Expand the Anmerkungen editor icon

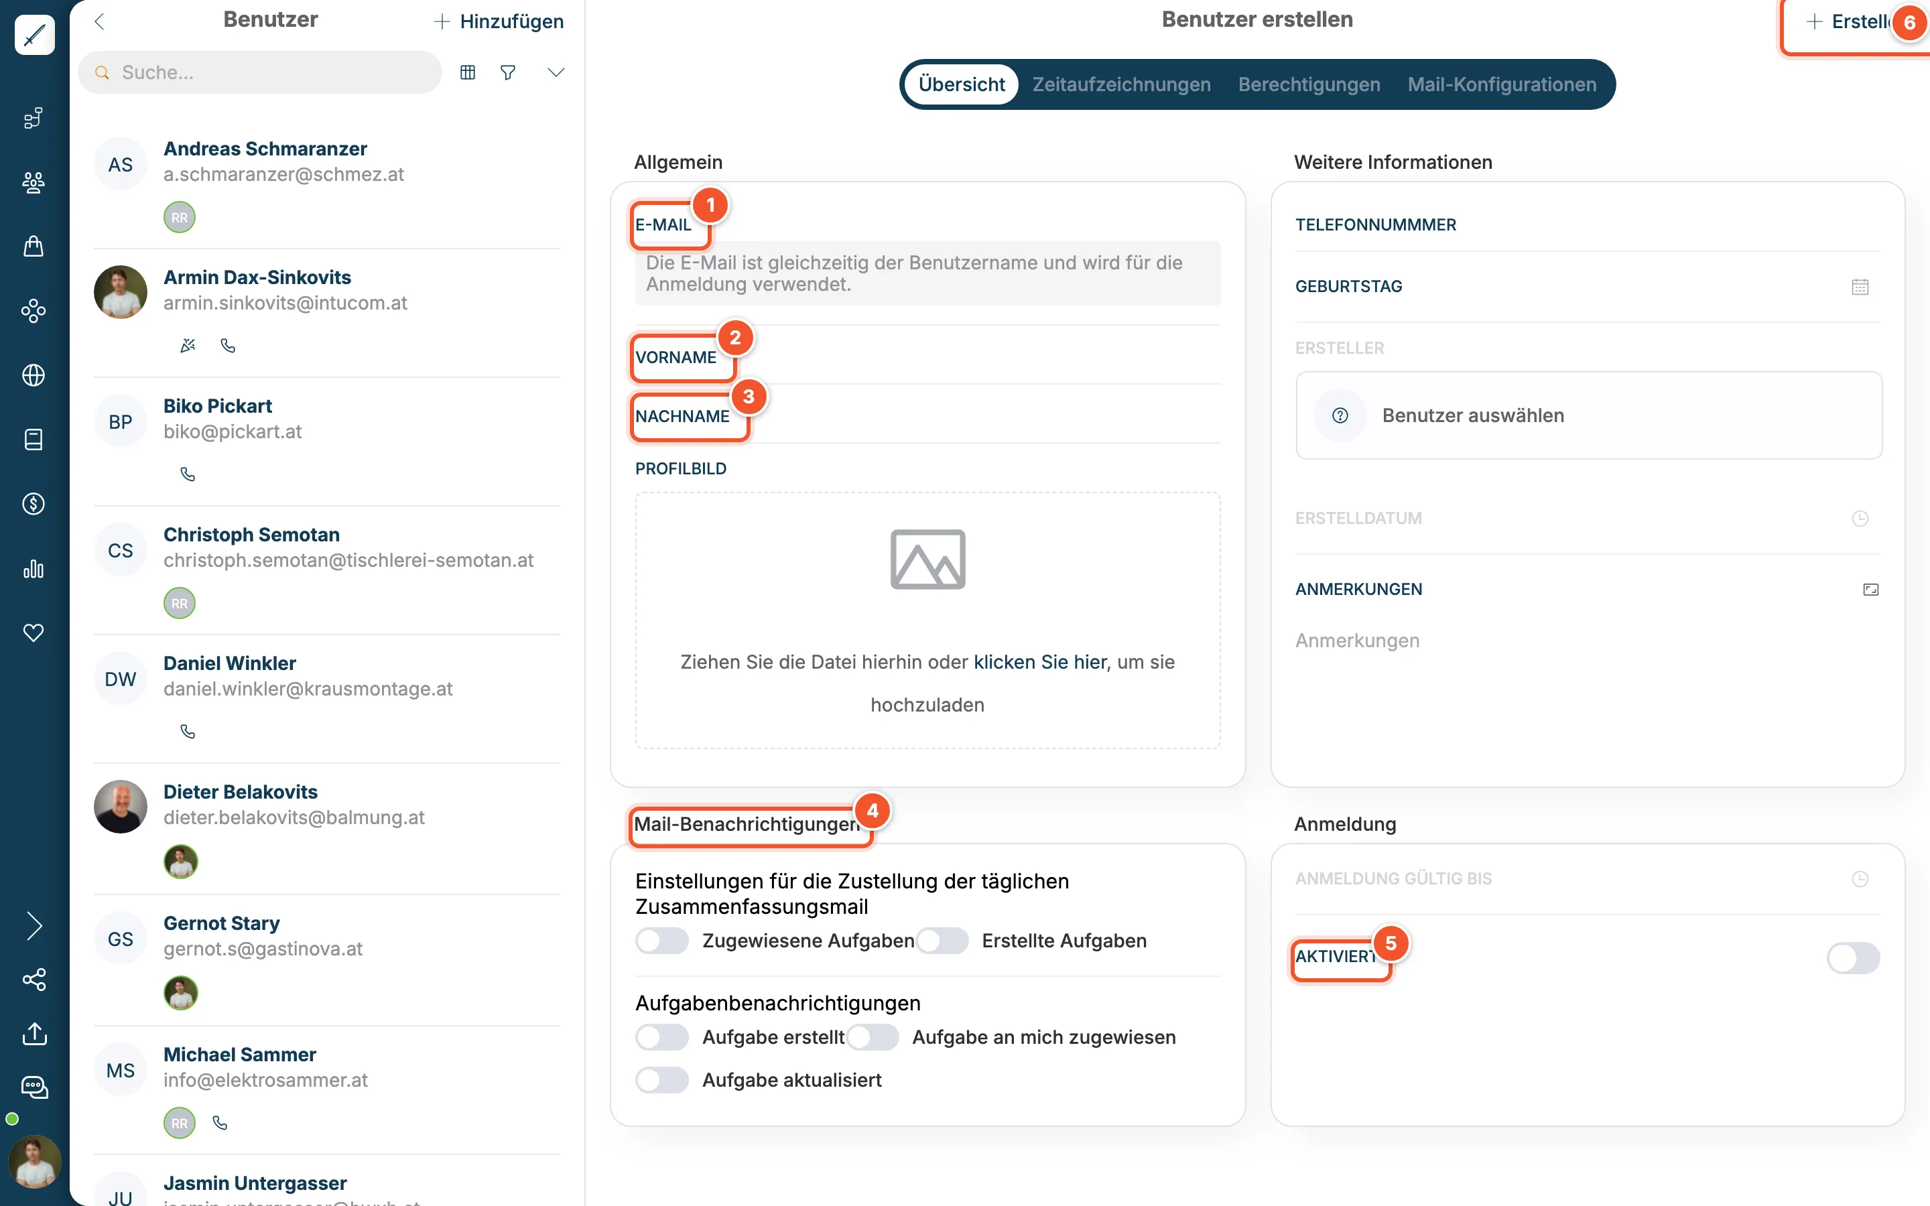click(1870, 590)
